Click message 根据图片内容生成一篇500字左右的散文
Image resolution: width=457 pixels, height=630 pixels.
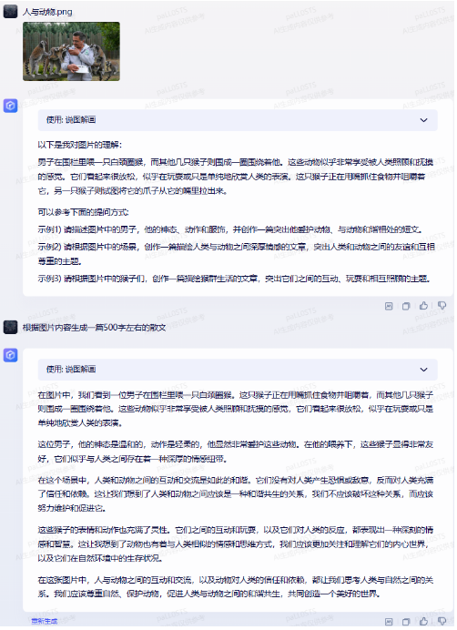click(94, 328)
